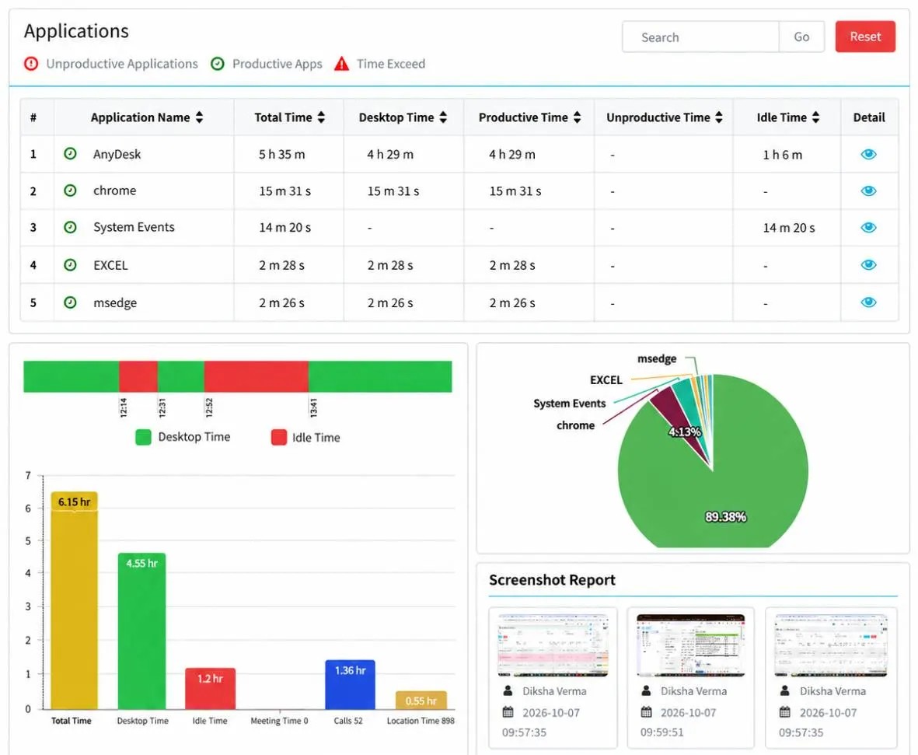This screenshot has width=918, height=755.
Task: Click the 12:14 timeline marker
Action: click(124, 407)
